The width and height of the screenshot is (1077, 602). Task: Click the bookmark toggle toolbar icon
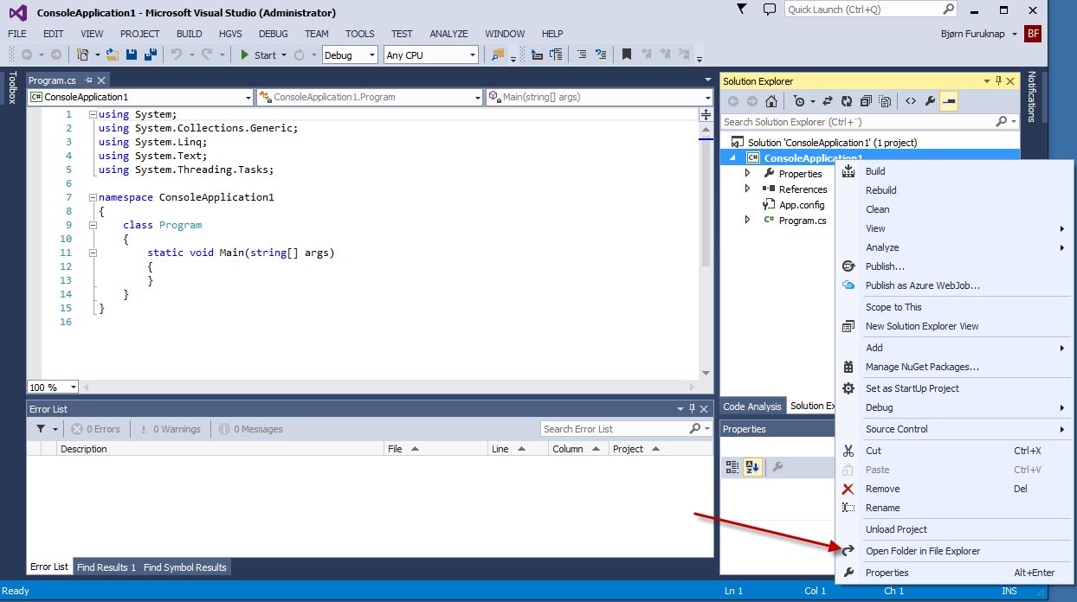tap(627, 54)
